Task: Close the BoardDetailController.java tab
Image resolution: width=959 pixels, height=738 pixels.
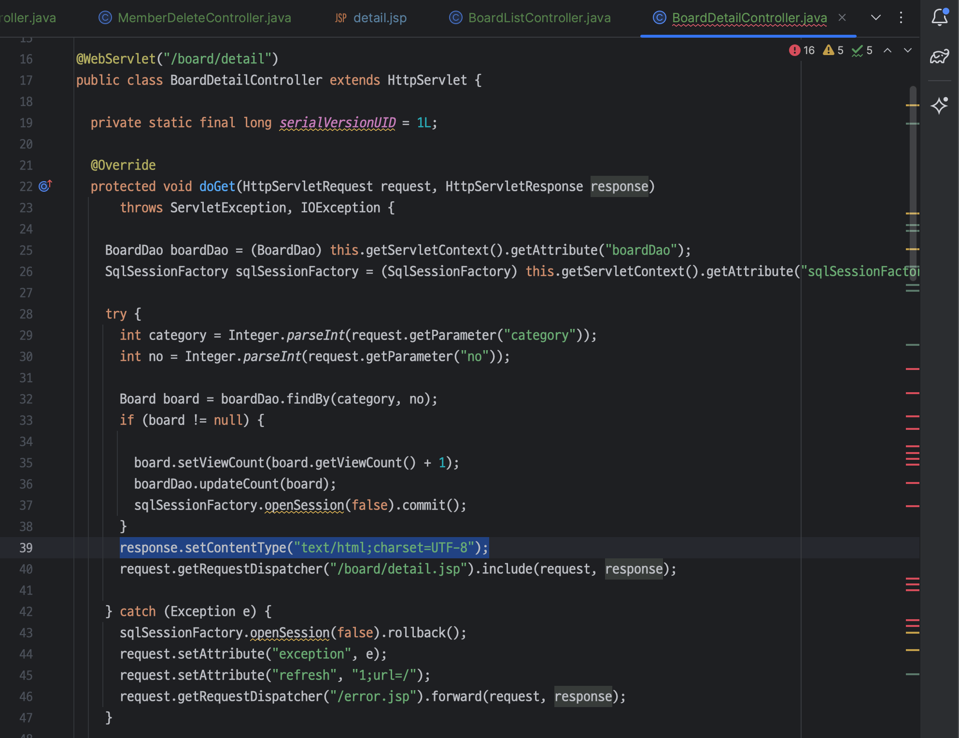Action: click(x=842, y=17)
